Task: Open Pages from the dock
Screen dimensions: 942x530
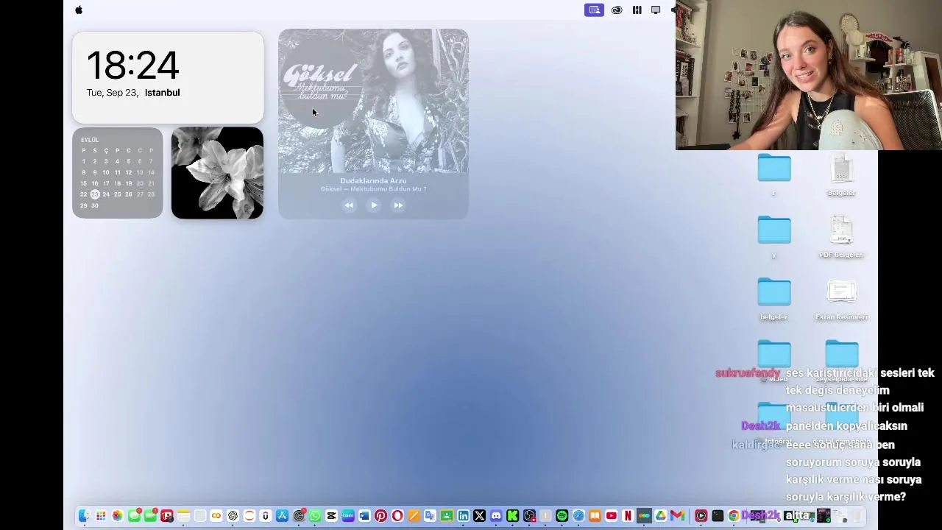Action: tap(414, 516)
